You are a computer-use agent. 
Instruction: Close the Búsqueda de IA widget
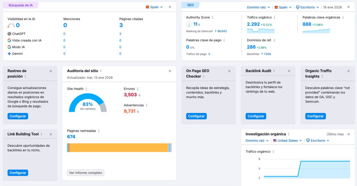tap(170, 7)
